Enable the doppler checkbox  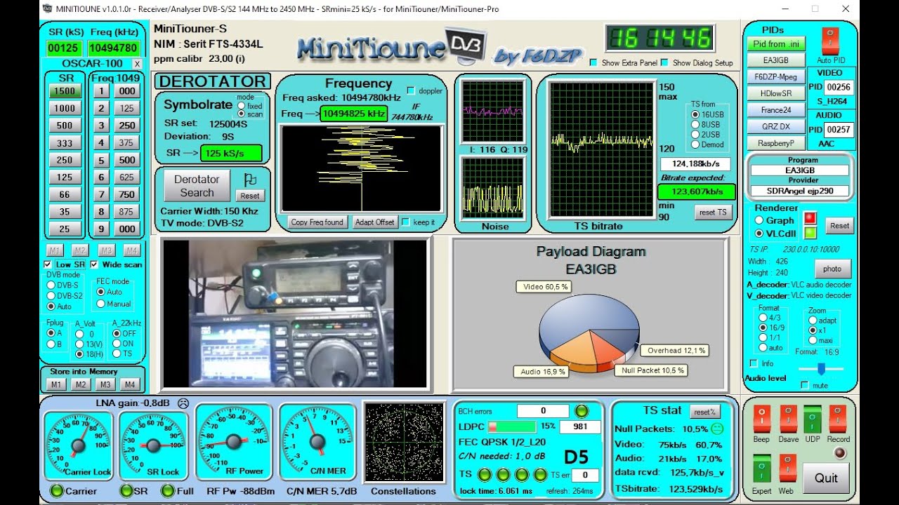412,91
